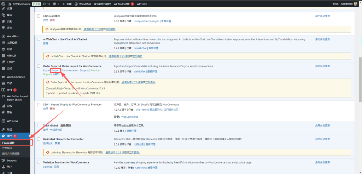Click Export under Order Export & Order Import

[x=46, y=70]
